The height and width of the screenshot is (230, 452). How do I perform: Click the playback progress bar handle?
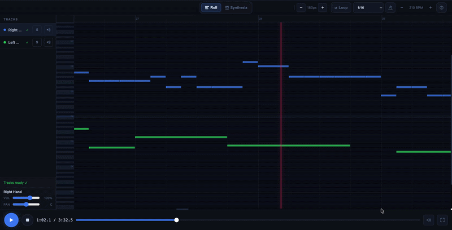click(x=177, y=220)
